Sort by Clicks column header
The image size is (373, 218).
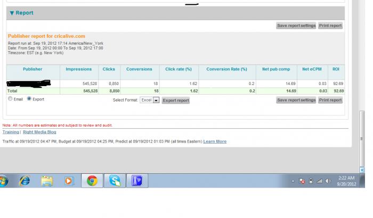pyautogui.click(x=109, y=69)
